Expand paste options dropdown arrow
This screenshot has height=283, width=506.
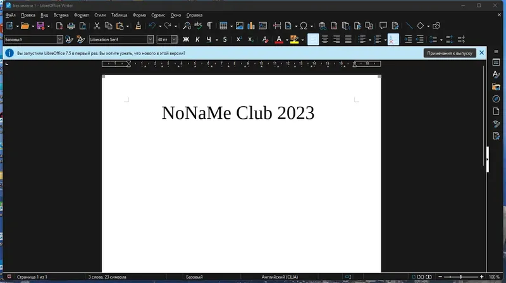click(x=128, y=26)
